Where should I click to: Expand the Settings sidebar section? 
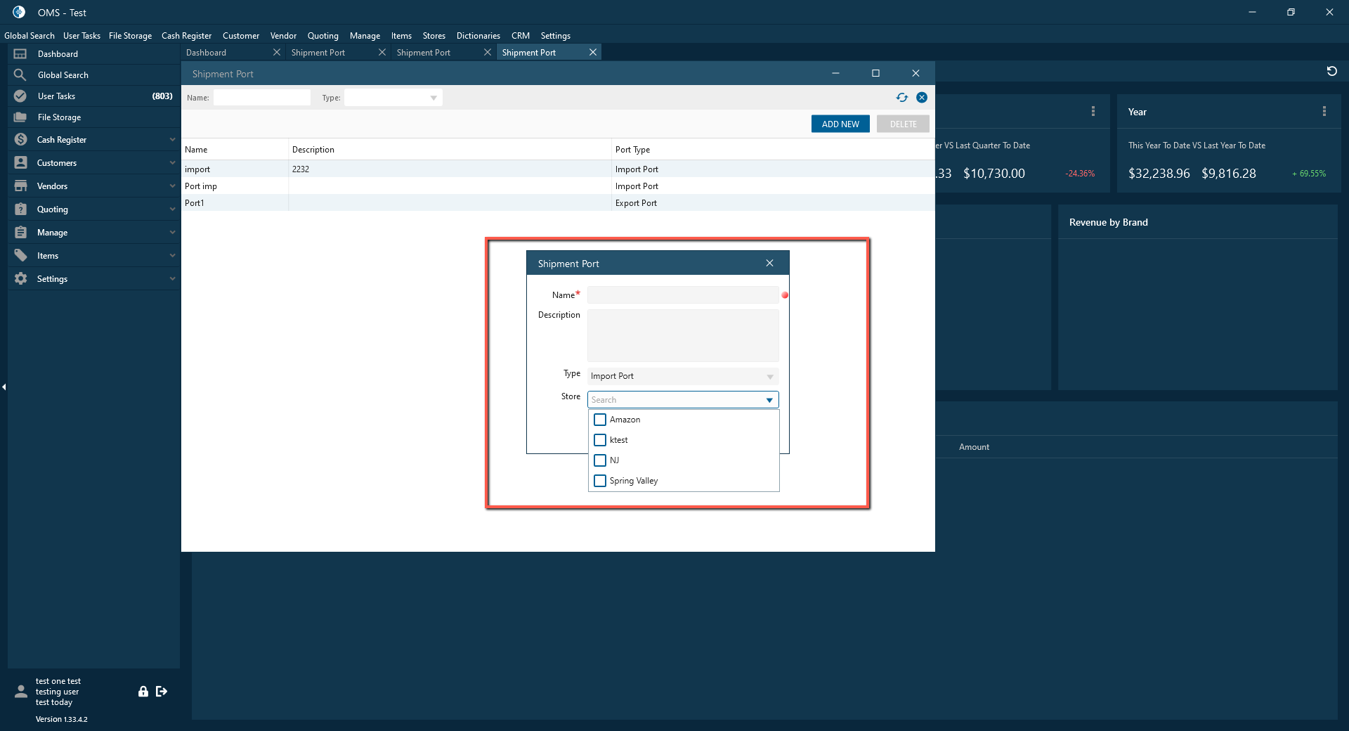(172, 279)
